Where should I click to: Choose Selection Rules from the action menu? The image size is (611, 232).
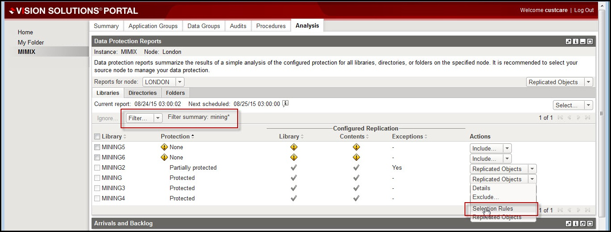tap(493, 208)
